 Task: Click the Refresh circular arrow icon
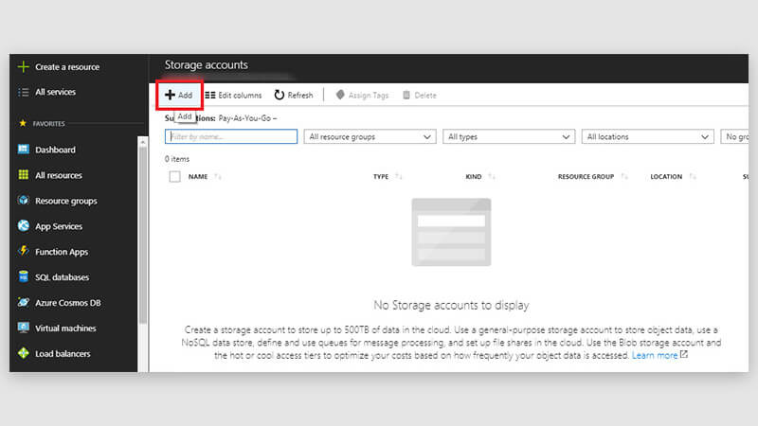click(x=279, y=95)
